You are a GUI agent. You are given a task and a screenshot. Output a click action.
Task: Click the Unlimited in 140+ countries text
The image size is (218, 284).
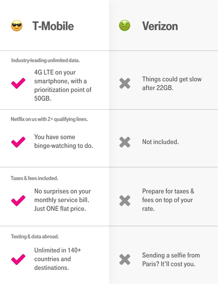pyautogui.click(x=57, y=259)
